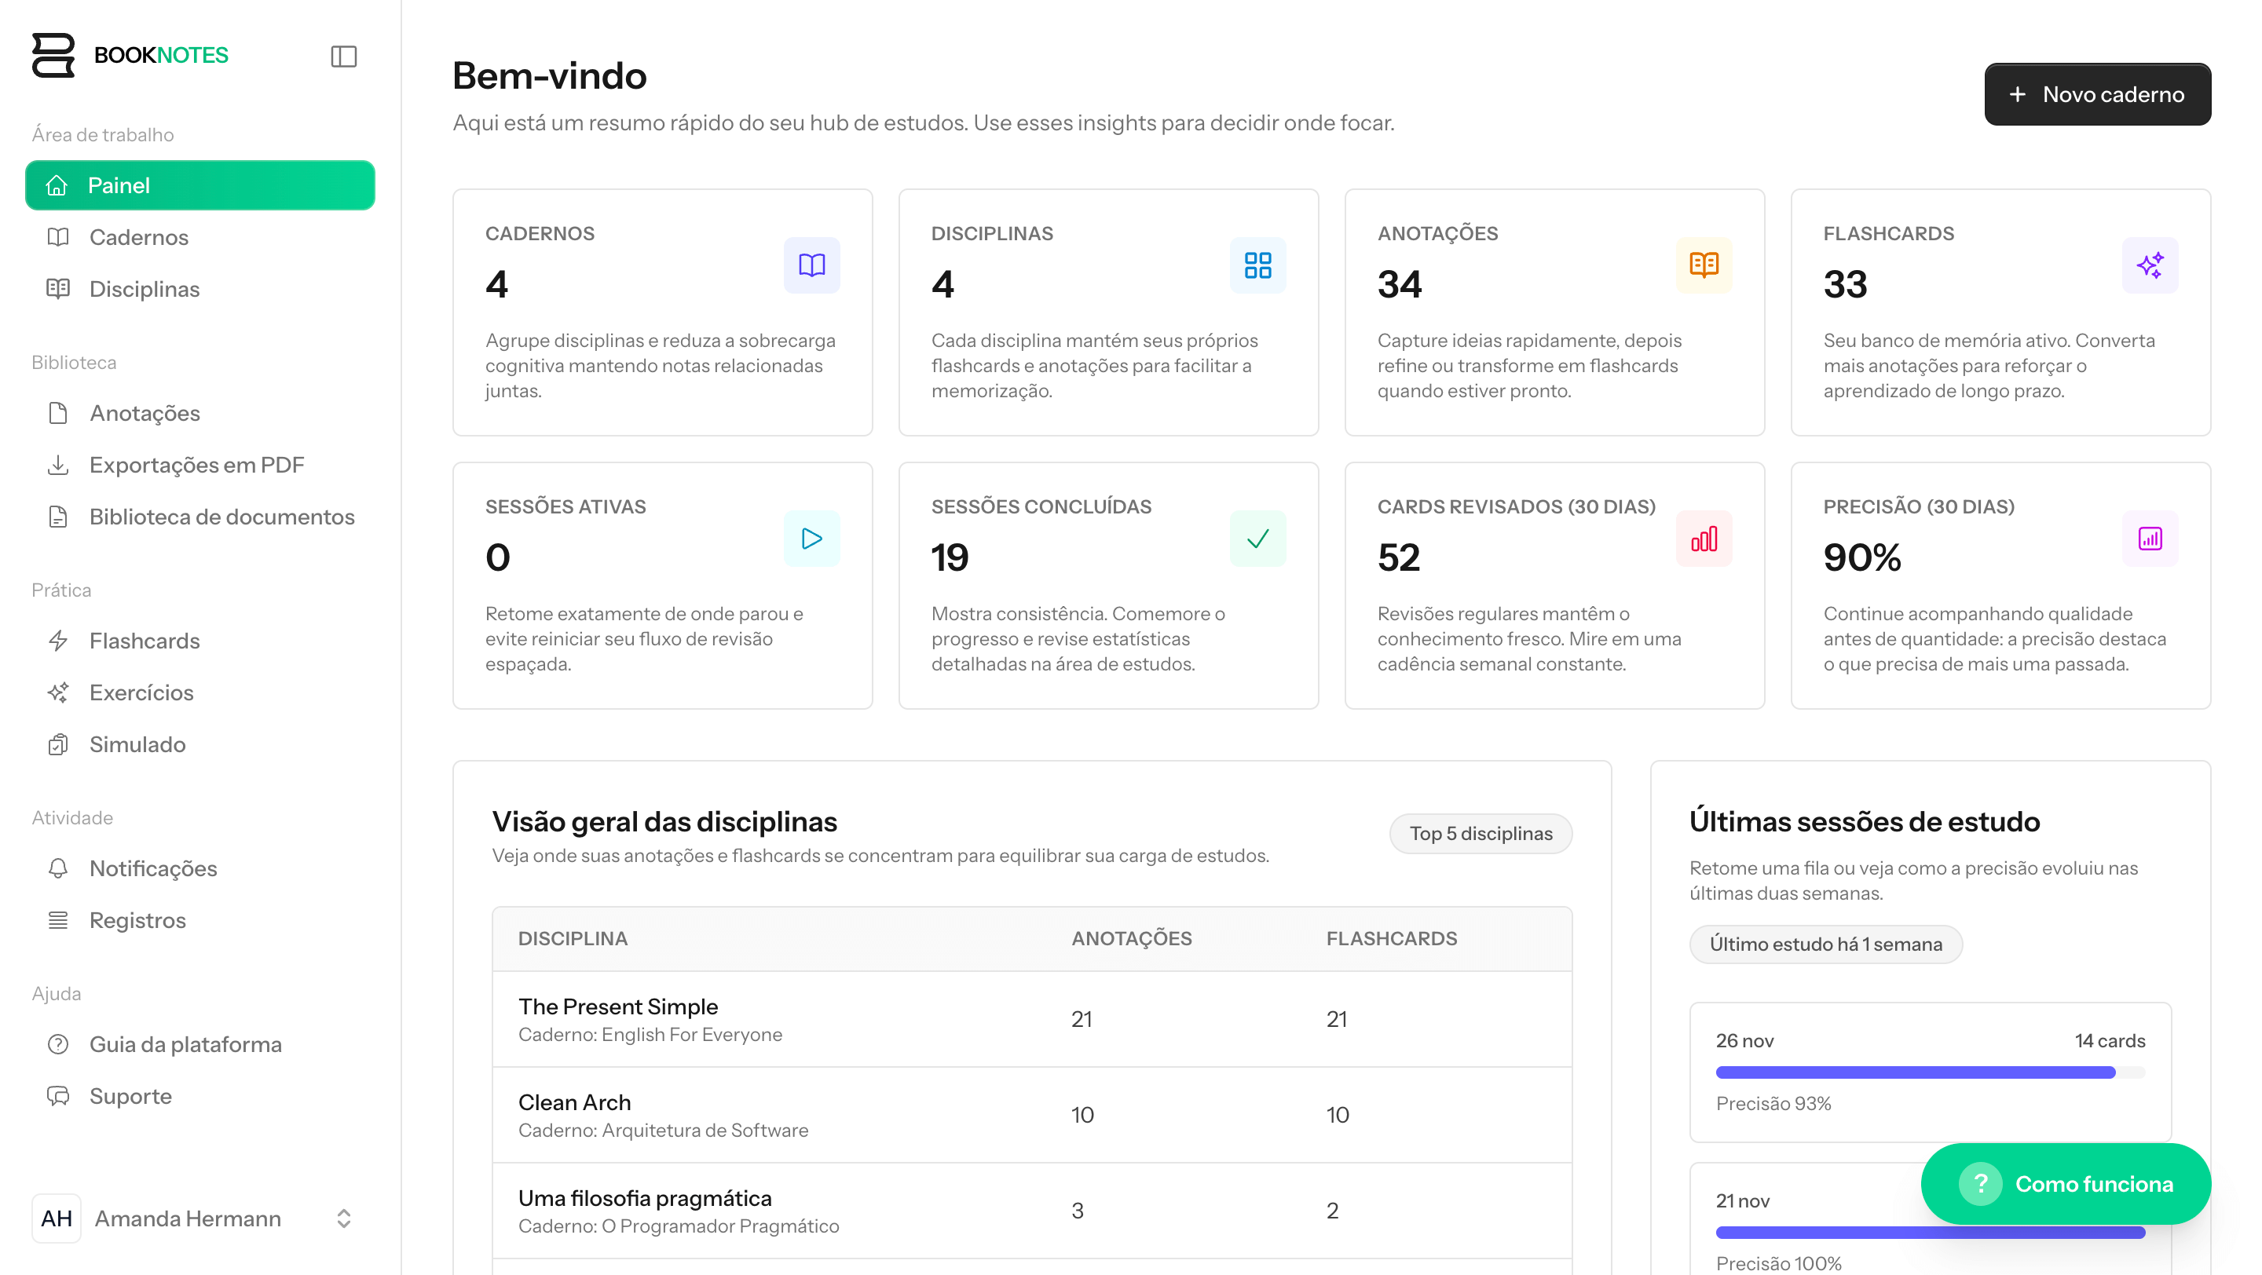Open Notificações via the bell icon
The image size is (2262, 1275).
click(x=57, y=868)
